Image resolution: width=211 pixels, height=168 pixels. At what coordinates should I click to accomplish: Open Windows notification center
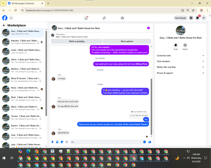206,158
